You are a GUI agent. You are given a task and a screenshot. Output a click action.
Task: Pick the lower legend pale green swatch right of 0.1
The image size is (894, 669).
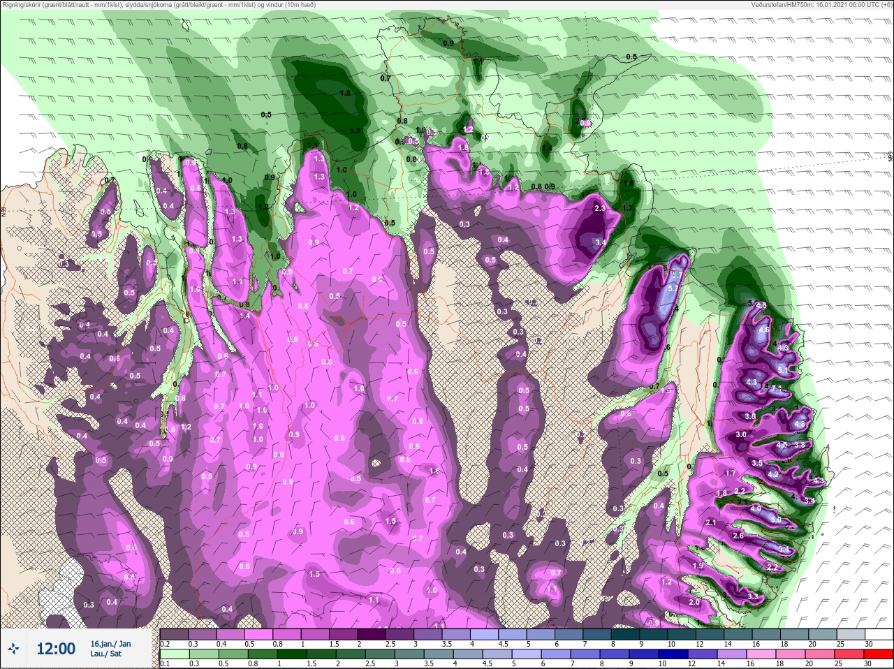(x=175, y=654)
